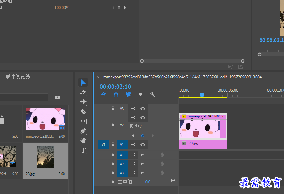Go to previous keyframe on V2
The image size is (284, 194).
point(133,135)
